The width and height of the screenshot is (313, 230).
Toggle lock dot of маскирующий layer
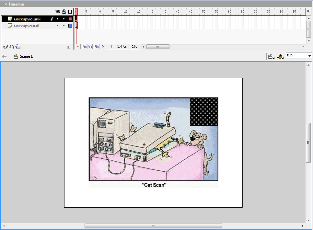tap(64, 19)
